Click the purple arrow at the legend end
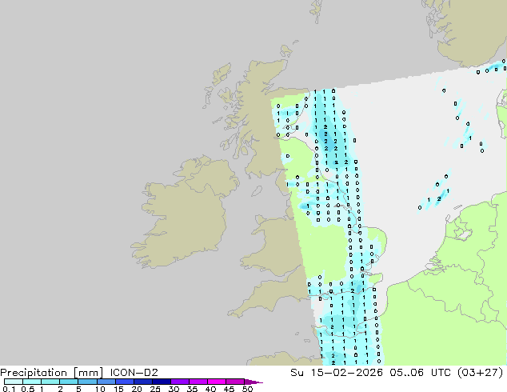This screenshot has height=392, width=507. (x=253, y=382)
